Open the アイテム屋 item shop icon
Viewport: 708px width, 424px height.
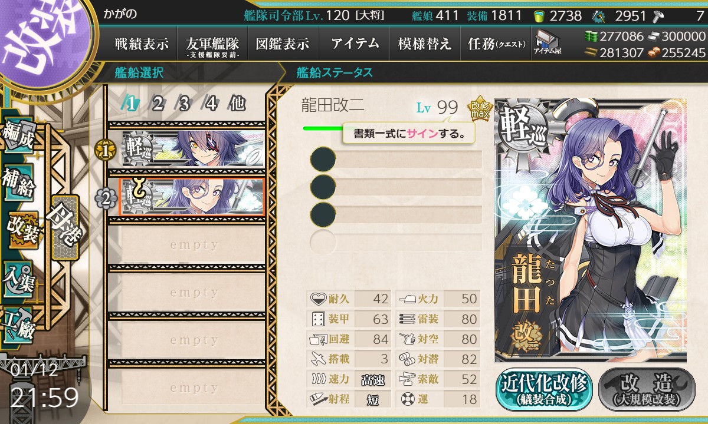point(548,42)
